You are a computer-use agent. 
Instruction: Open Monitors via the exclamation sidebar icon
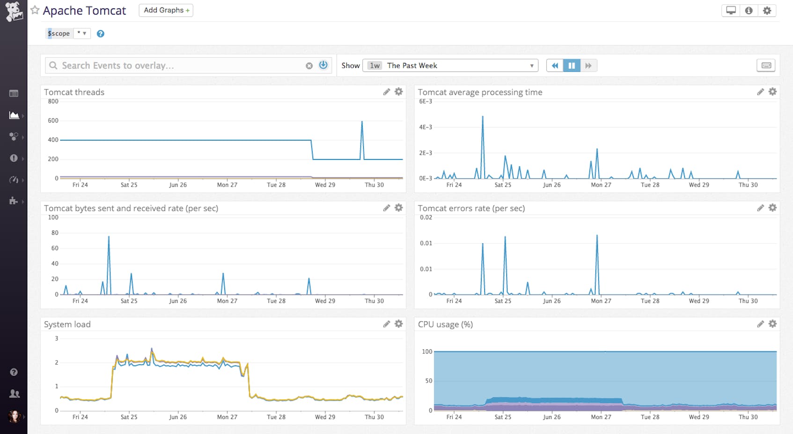[14, 158]
